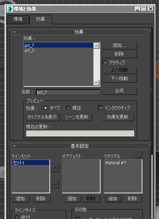Switch to the 環境 tab
This screenshot has height=219, width=159.
18,19
